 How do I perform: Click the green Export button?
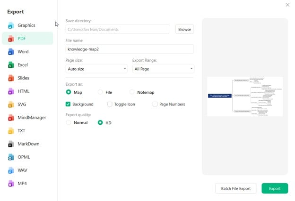[275, 188]
